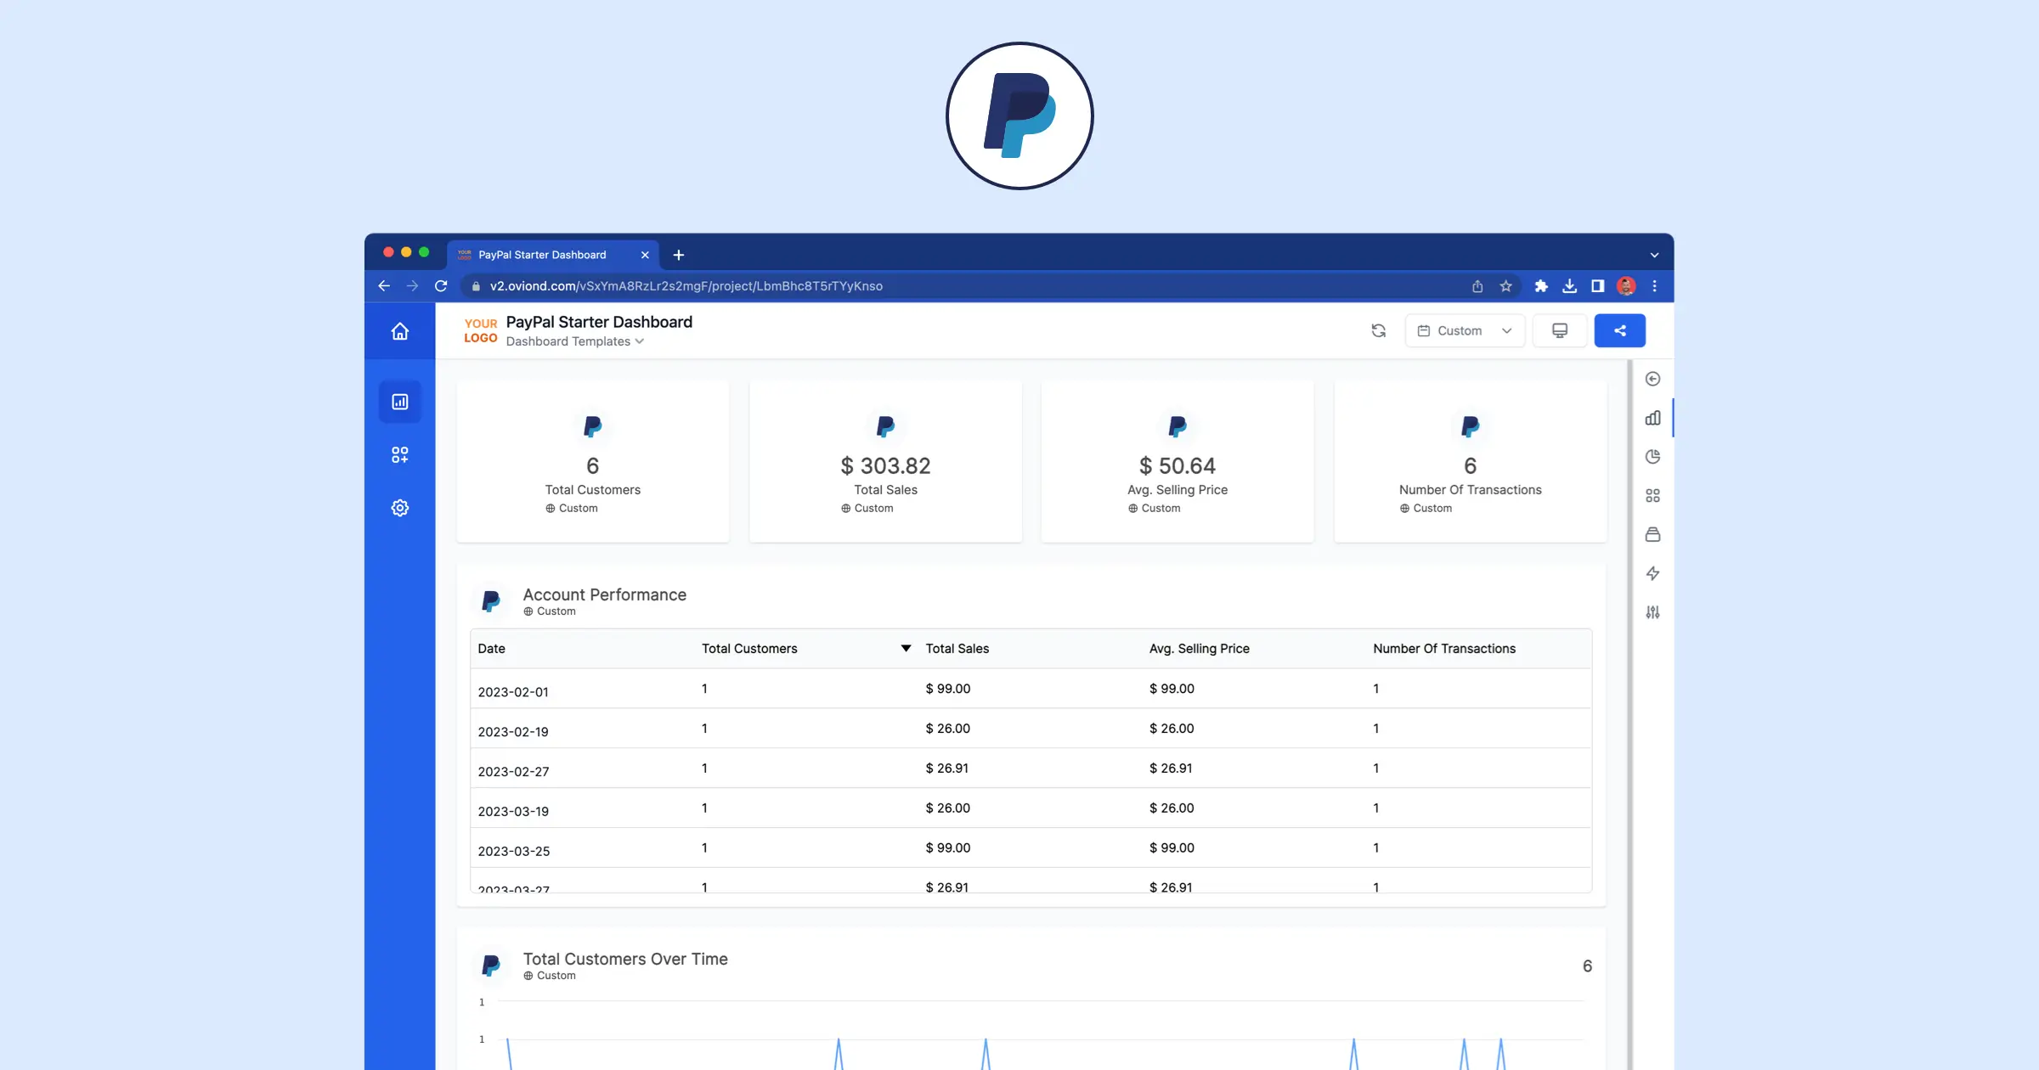
Task: Click the YOUR LOGO placeholder
Action: (x=481, y=330)
